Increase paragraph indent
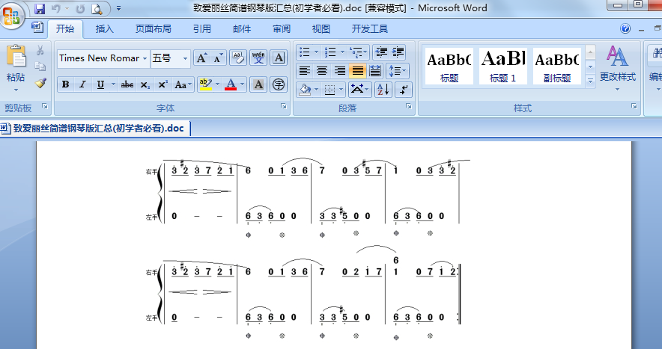The width and height of the screenshot is (662, 349). click(398, 52)
